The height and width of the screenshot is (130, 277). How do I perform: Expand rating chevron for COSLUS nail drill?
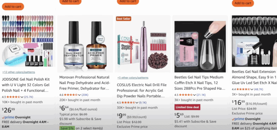pyautogui.click(x=137, y=103)
